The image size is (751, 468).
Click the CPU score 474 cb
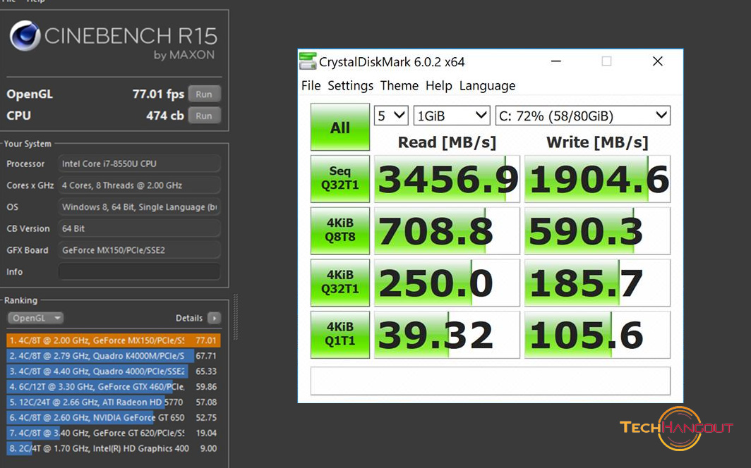tap(164, 116)
